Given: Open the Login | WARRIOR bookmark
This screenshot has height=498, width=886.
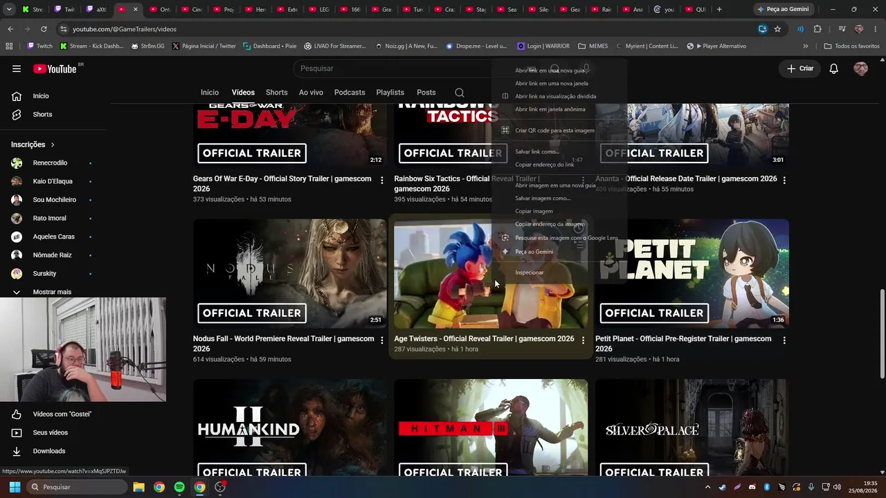Looking at the screenshot, I should 543,46.
